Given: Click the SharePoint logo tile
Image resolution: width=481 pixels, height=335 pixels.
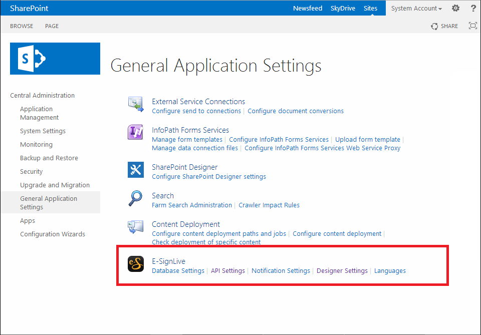Looking at the screenshot, I should tap(55, 59).
